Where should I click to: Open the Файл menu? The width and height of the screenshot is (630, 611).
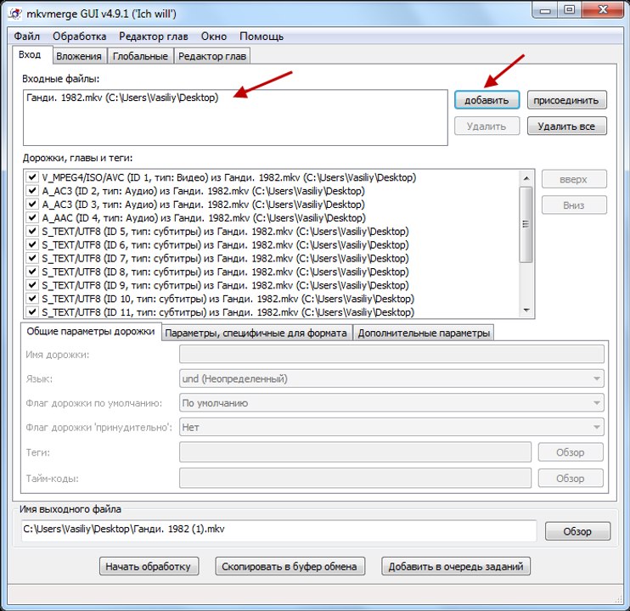tap(27, 36)
